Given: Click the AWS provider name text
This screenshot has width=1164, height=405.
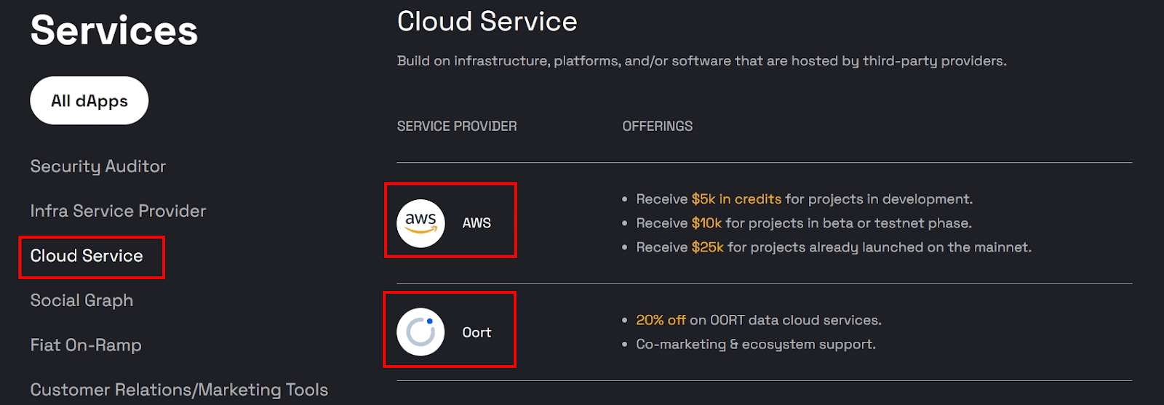Looking at the screenshot, I should coord(477,223).
